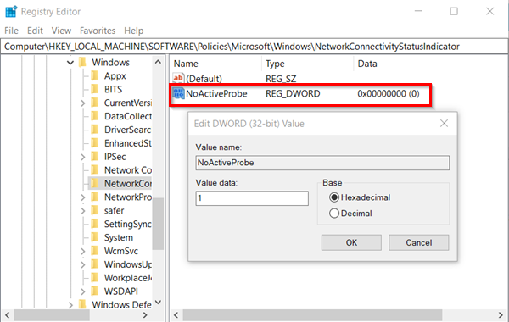The image size is (509, 322).
Task: Select the SettingSync folder icon
Action: pos(95,224)
